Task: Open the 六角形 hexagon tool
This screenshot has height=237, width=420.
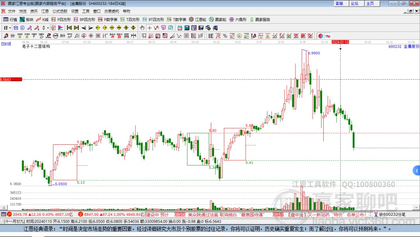Action: (x=238, y=20)
